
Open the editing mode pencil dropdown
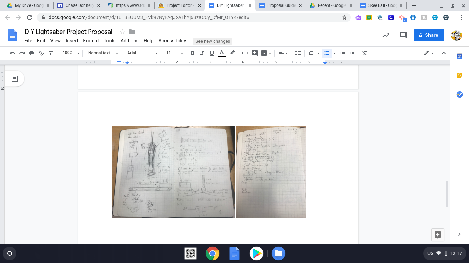point(429,53)
